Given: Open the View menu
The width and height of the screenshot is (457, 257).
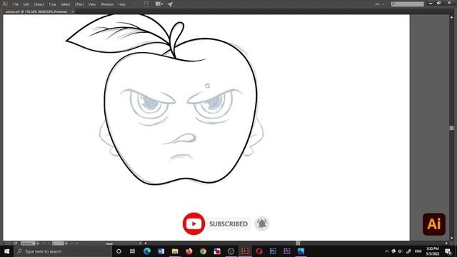Looking at the screenshot, I should 92,4.
